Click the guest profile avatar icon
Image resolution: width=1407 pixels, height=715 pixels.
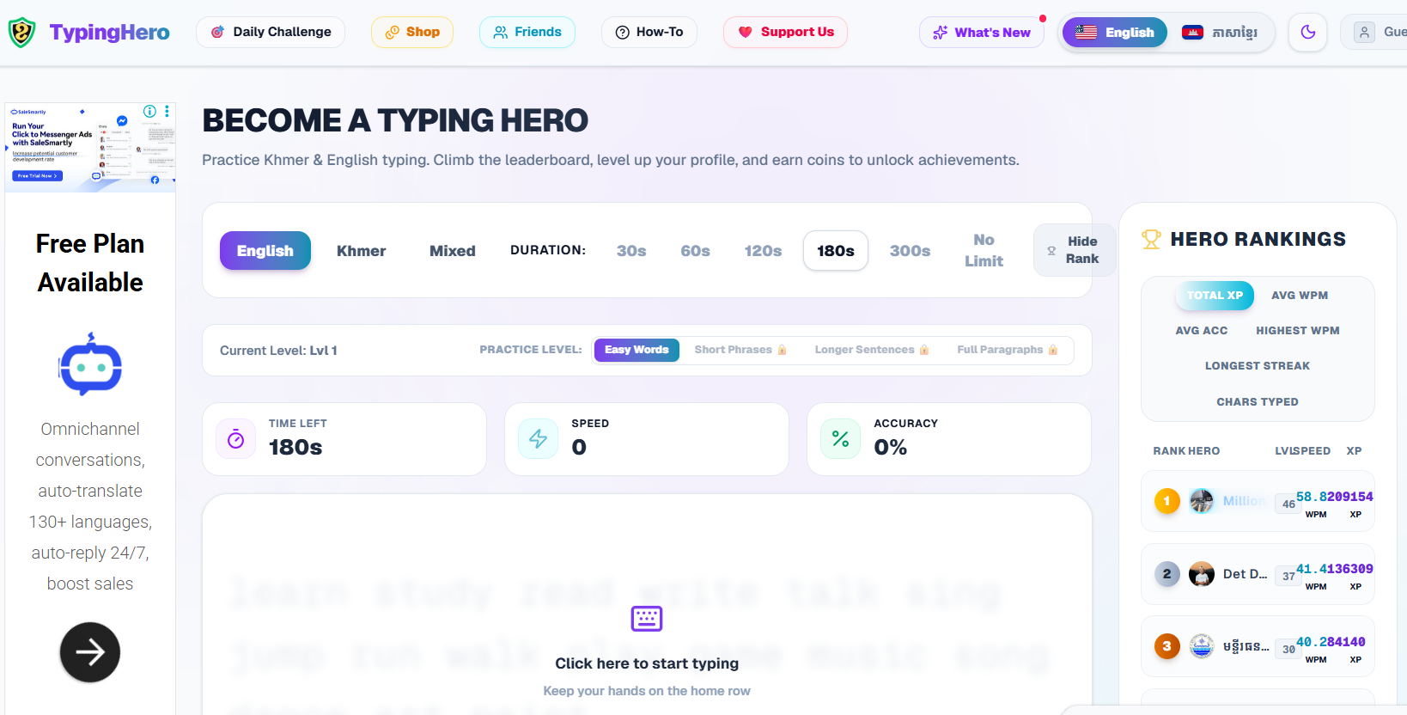[1364, 33]
